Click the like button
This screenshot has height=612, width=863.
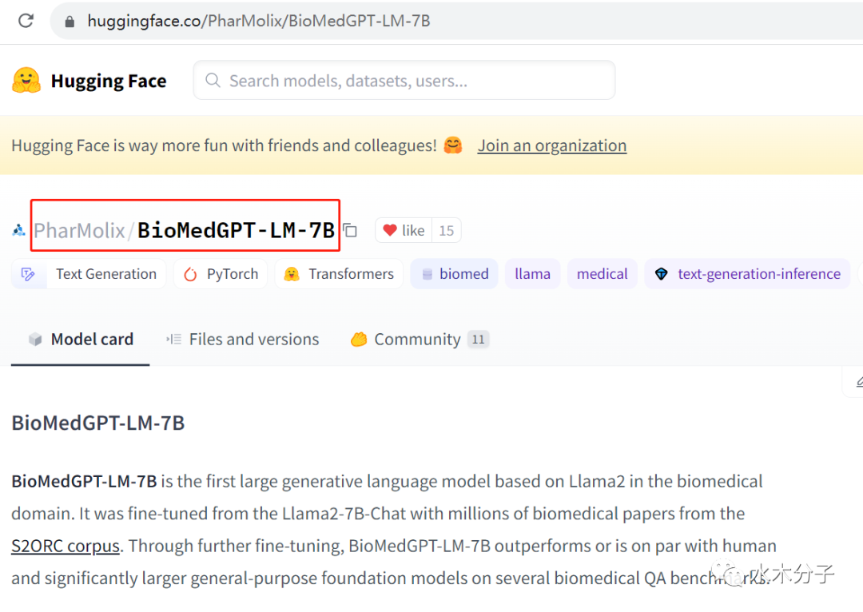coord(404,230)
